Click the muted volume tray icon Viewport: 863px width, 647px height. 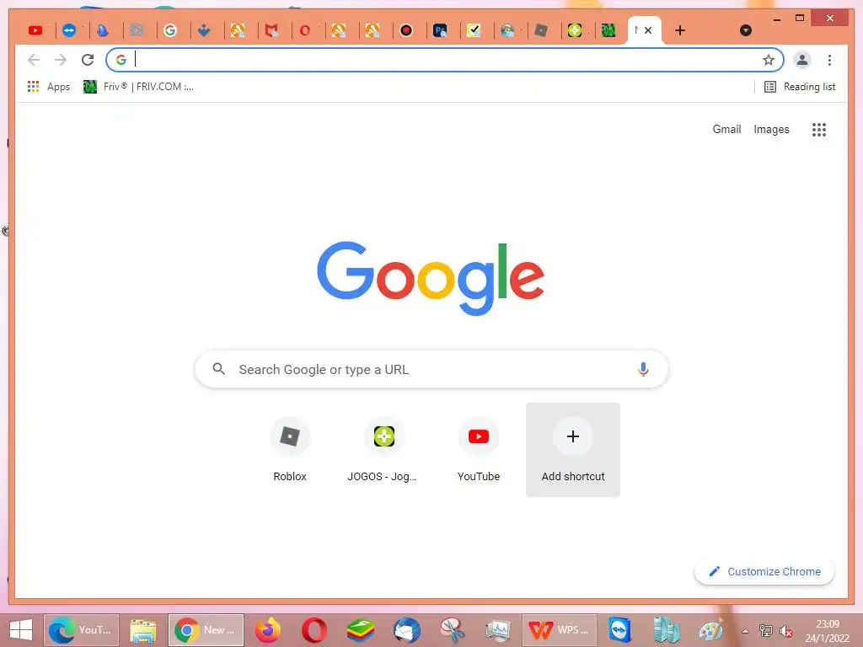(x=786, y=632)
